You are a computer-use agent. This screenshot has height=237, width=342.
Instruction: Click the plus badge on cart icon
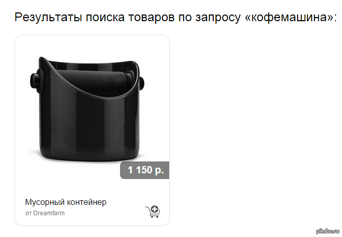(155, 209)
